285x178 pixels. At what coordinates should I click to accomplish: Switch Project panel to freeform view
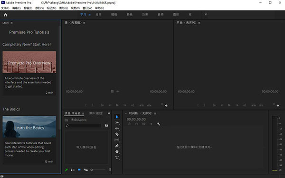[x=85, y=170]
